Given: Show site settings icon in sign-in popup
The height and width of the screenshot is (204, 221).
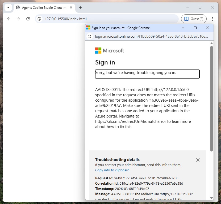Looking at the screenshot, I should coord(90,36).
